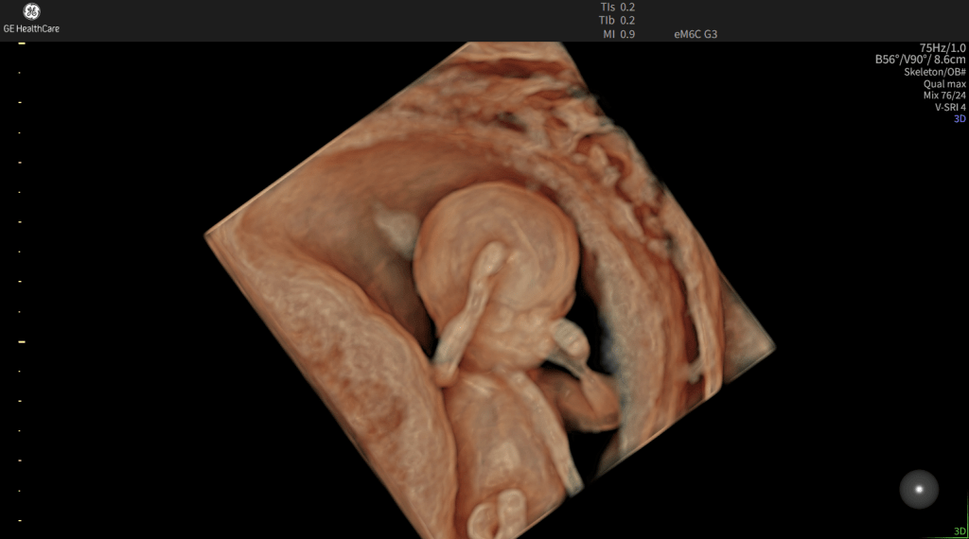Viewport: 969px width, 539px height.
Task: Select the TIb 0.2 thermal index readout
Action: (617, 20)
